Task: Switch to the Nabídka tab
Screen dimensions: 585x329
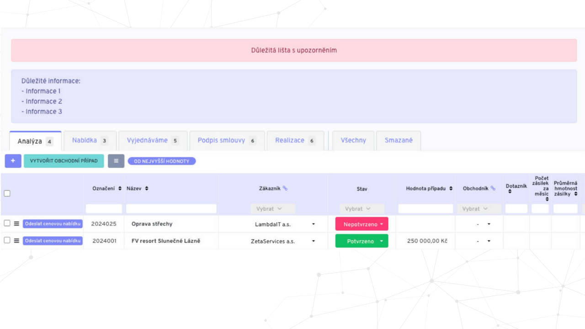Action: 90,141
